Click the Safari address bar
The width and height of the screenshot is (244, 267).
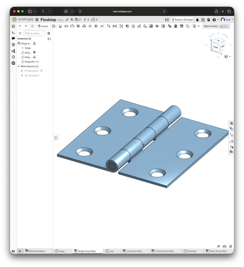[x=122, y=11]
